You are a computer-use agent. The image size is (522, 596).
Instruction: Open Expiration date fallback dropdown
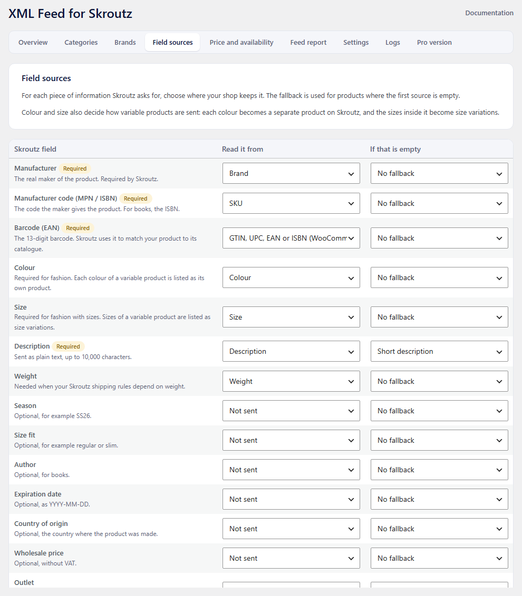coord(439,499)
